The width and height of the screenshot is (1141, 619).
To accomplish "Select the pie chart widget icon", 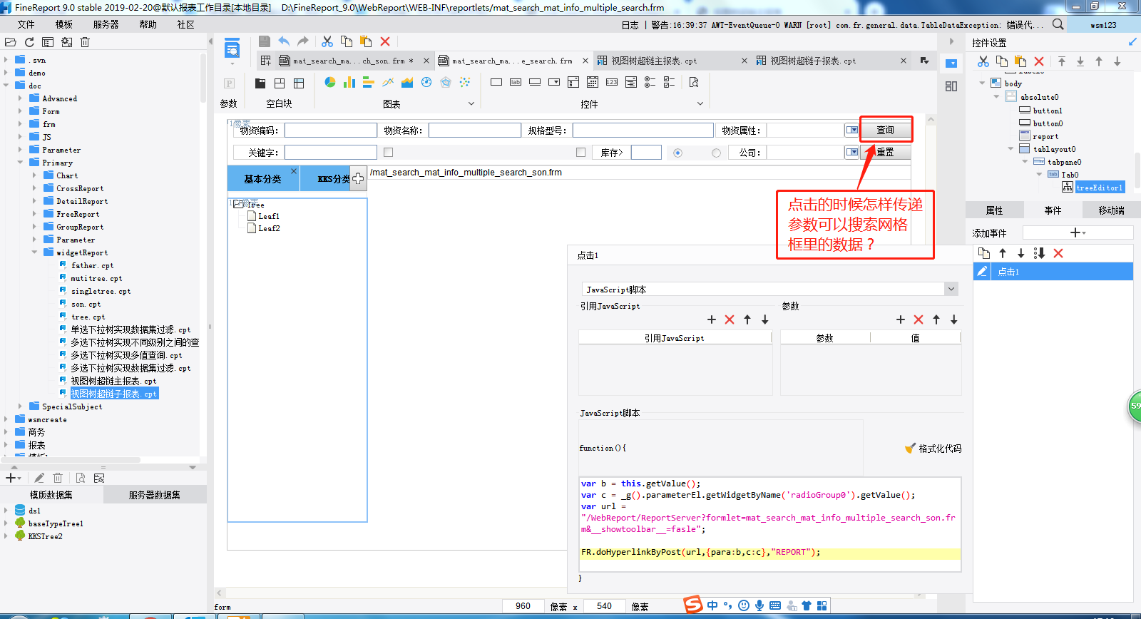I will tap(330, 82).
